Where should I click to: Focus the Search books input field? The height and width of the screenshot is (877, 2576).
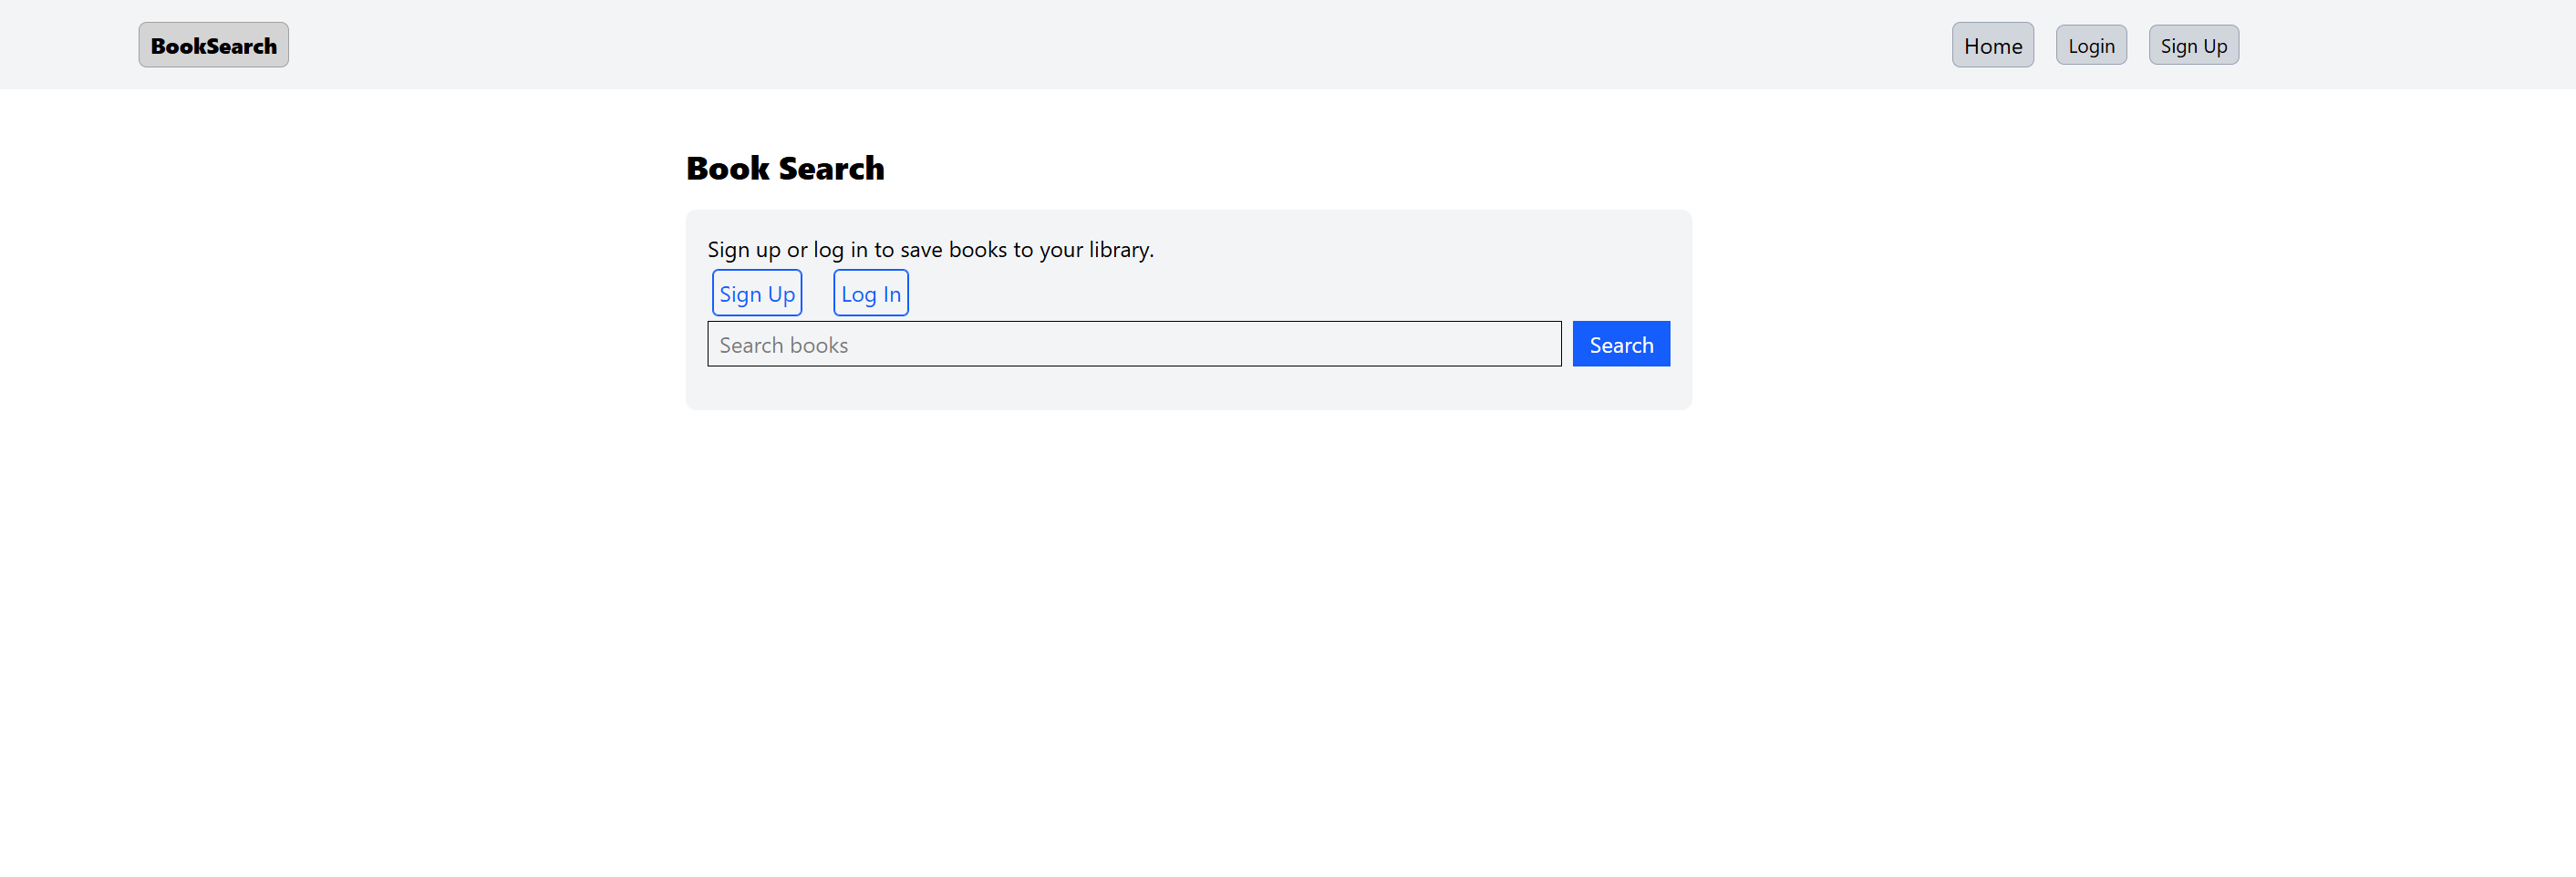(x=1134, y=344)
